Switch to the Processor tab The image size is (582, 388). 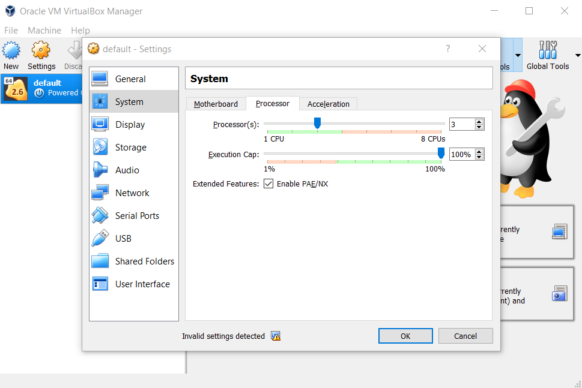pyautogui.click(x=273, y=103)
